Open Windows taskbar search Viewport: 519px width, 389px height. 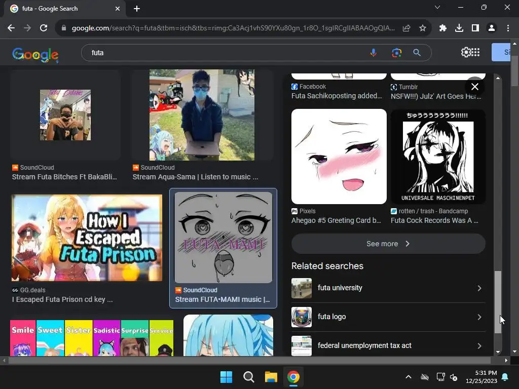(x=248, y=377)
